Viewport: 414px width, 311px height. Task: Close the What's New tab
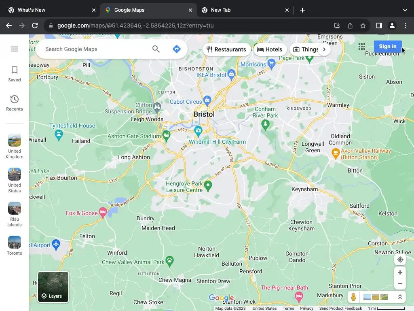[94, 10]
